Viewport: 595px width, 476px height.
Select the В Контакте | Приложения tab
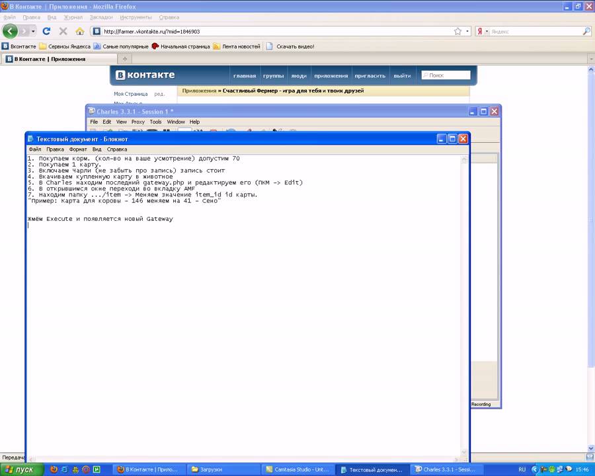[59, 59]
